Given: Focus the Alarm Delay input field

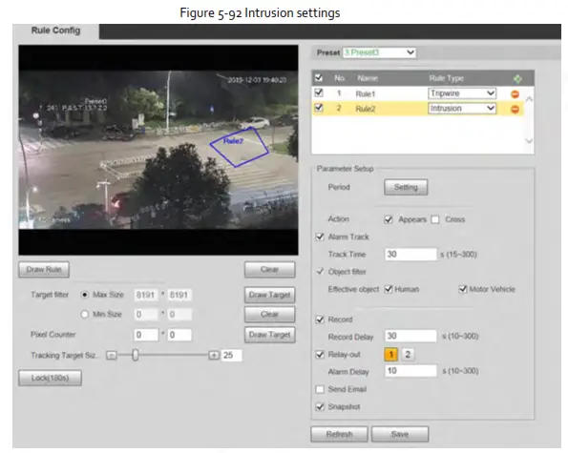Looking at the screenshot, I should (x=410, y=371).
